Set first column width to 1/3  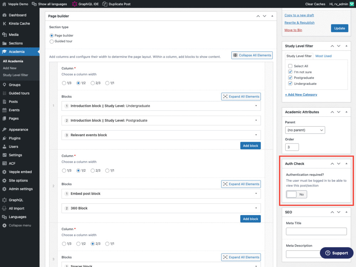tap(64, 83)
